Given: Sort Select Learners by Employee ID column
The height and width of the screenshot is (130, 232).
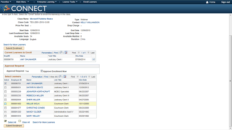Looking at the screenshot, I should click(16, 80).
